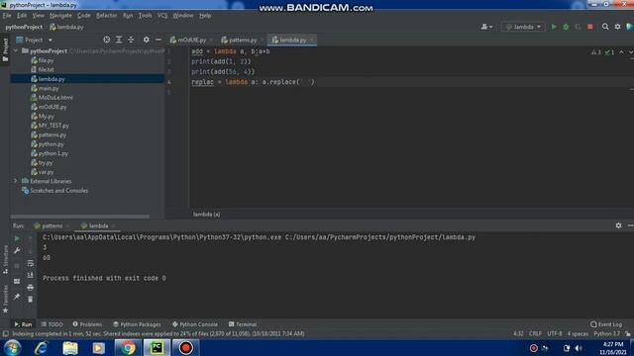Click lambda.py path link in console output
The height and width of the screenshot is (356, 634).
coord(380,237)
